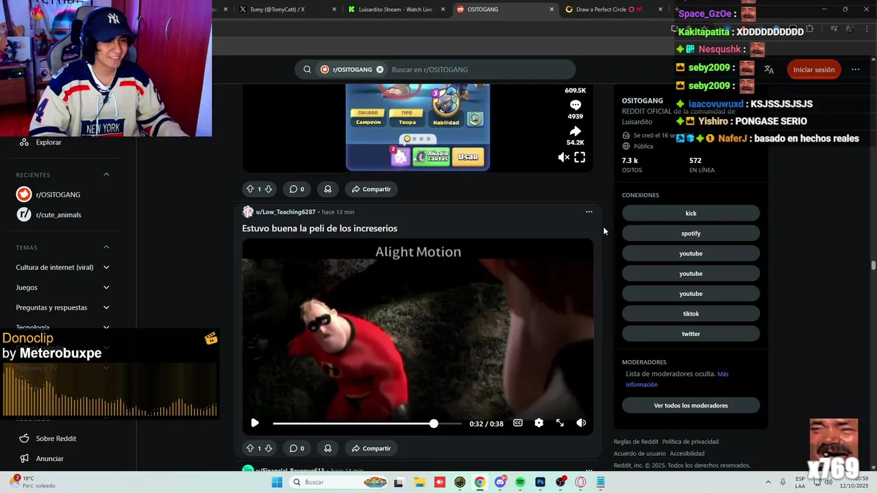Click the Reddit search magnifier icon
The image size is (877, 493).
(307, 69)
